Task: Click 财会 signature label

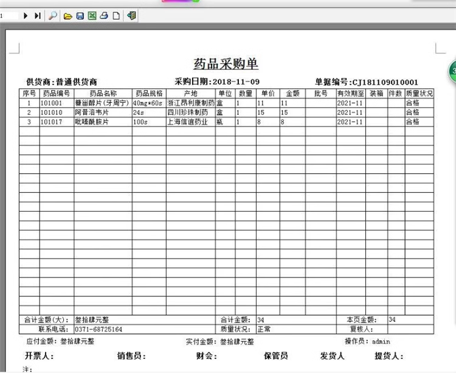Action: coord(207,355)
